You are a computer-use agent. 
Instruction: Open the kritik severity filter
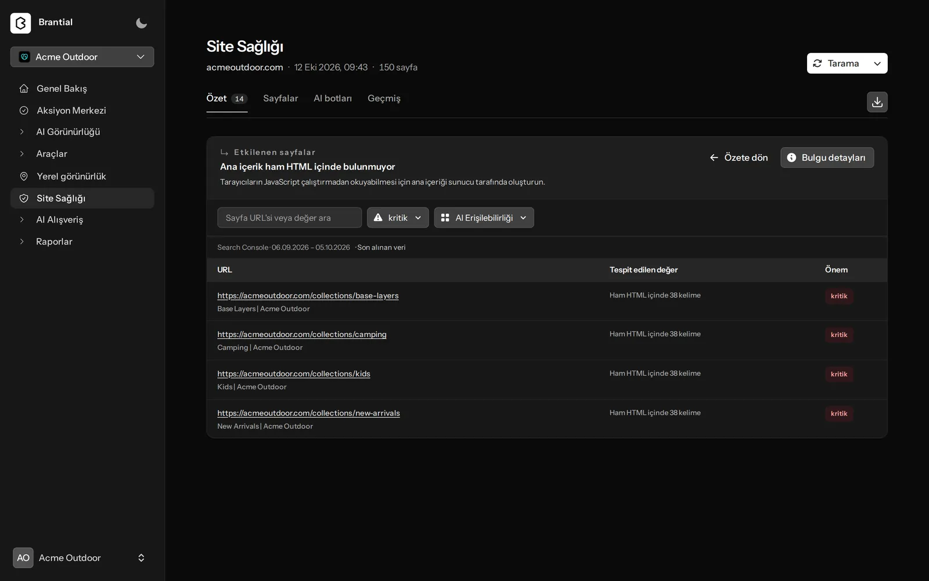[x=398, y=218]
